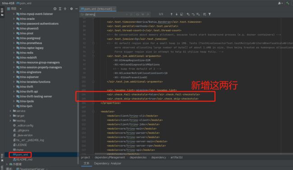293x170 pixels.
Task: Select trino-session-property-managers in tree
Action: [41, 67]
